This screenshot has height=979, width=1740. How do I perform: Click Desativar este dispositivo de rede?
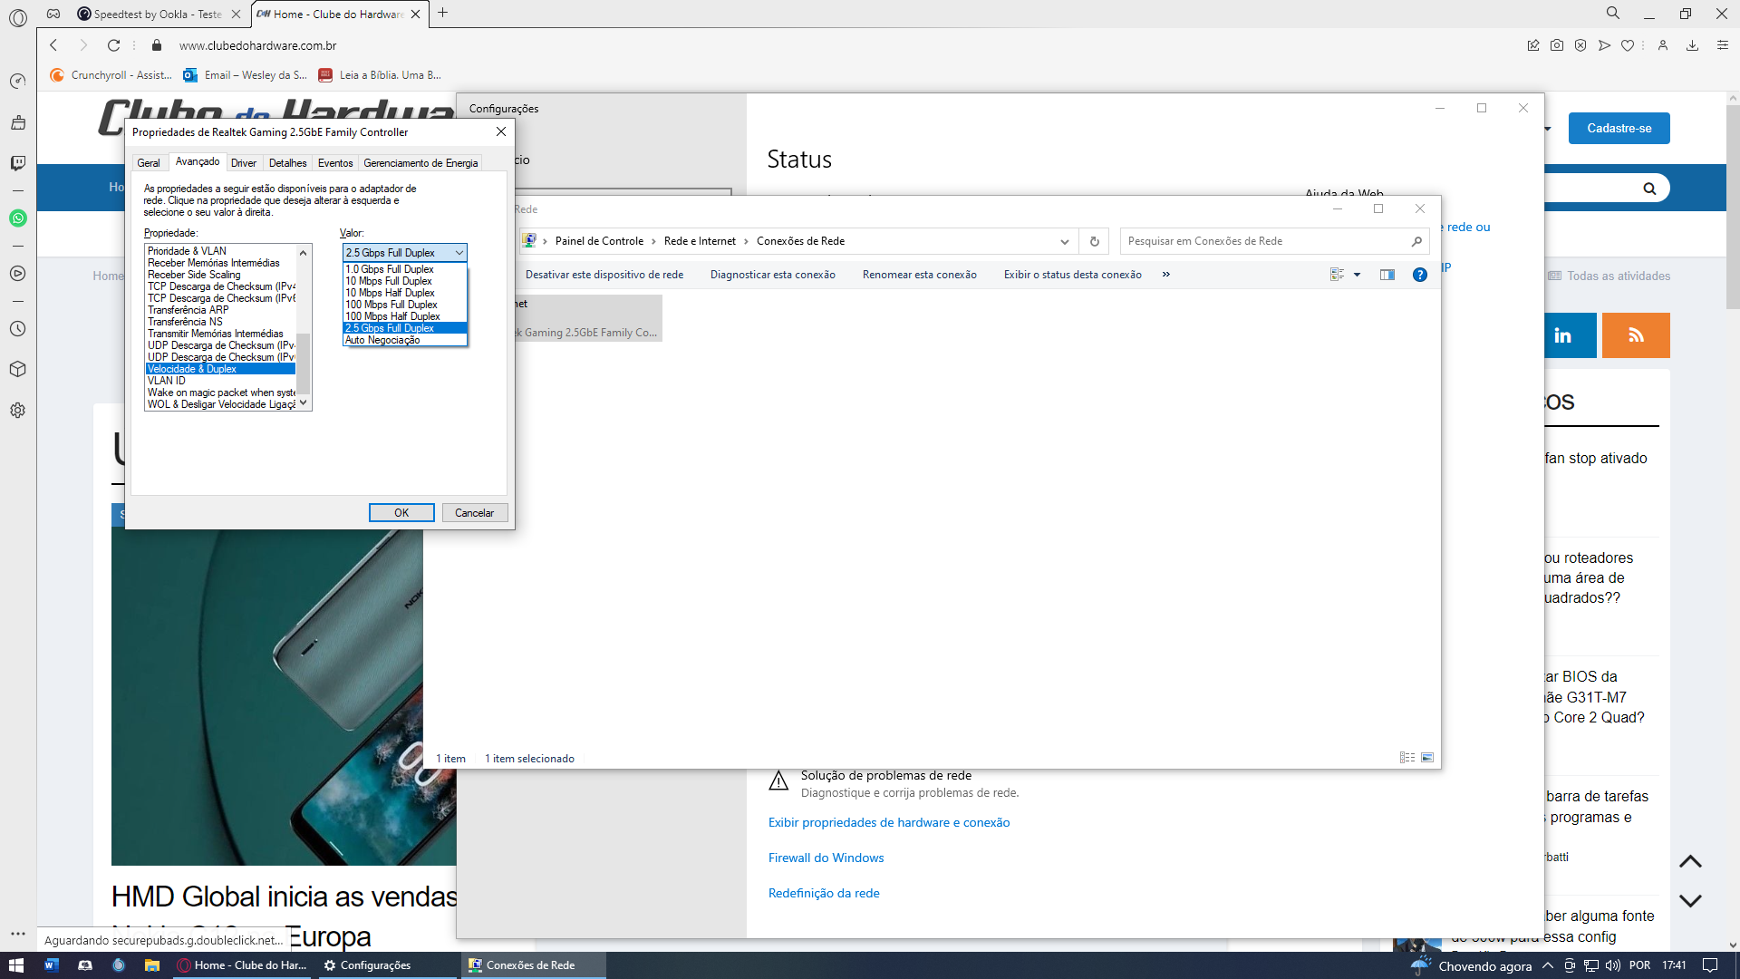(x=604, y=275)
